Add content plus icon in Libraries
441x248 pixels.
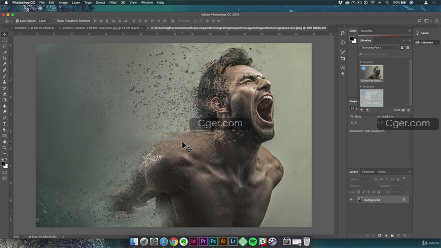point(362,110)
